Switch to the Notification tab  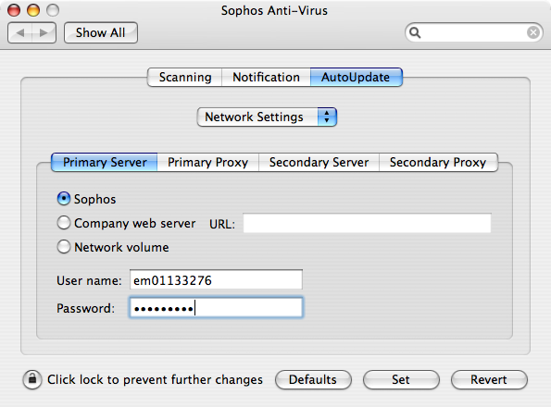coord(266,77)
